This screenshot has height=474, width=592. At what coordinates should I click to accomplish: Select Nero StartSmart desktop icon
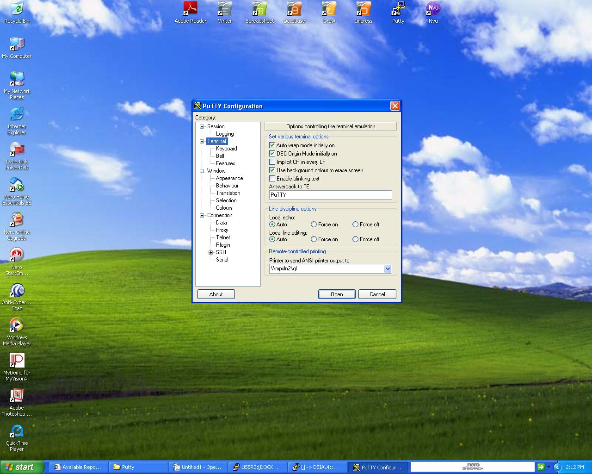(x=17, y=262)
